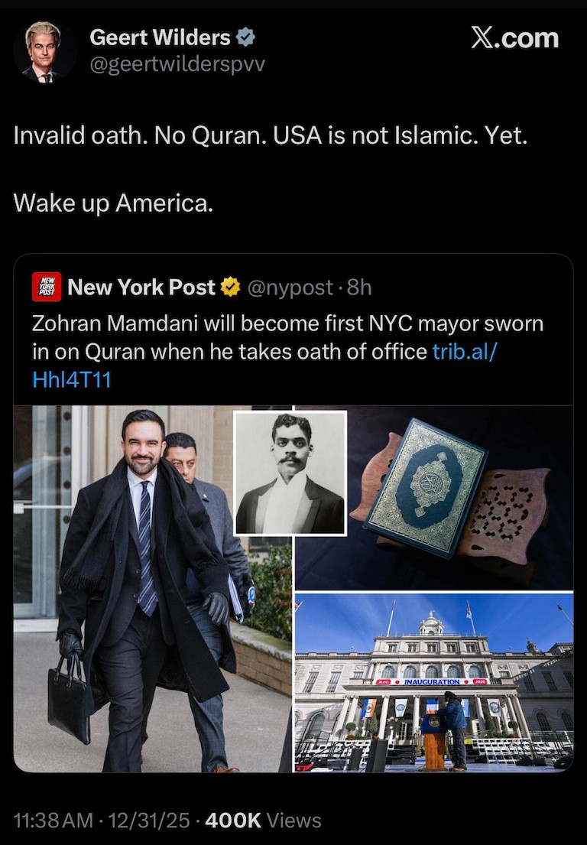
Task: Click the blue verified badge beside Geert Wilders
Action: 245,37
